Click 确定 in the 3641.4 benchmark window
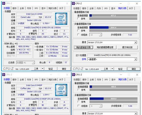This screenshot has width=142, height=115. (134, 69)
